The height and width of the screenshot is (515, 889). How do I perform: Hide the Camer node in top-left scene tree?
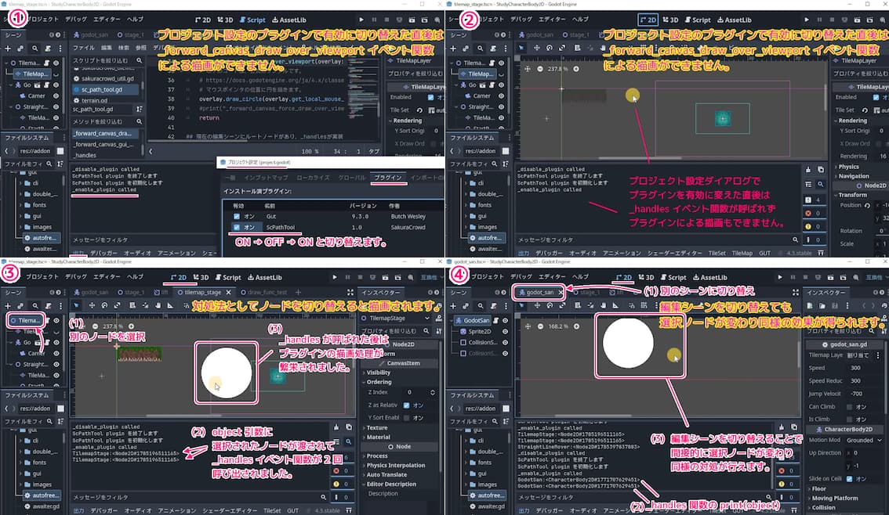pos(56,96)
